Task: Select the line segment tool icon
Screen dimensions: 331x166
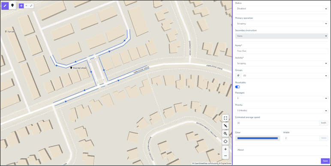Action: (x=31, y=6)
